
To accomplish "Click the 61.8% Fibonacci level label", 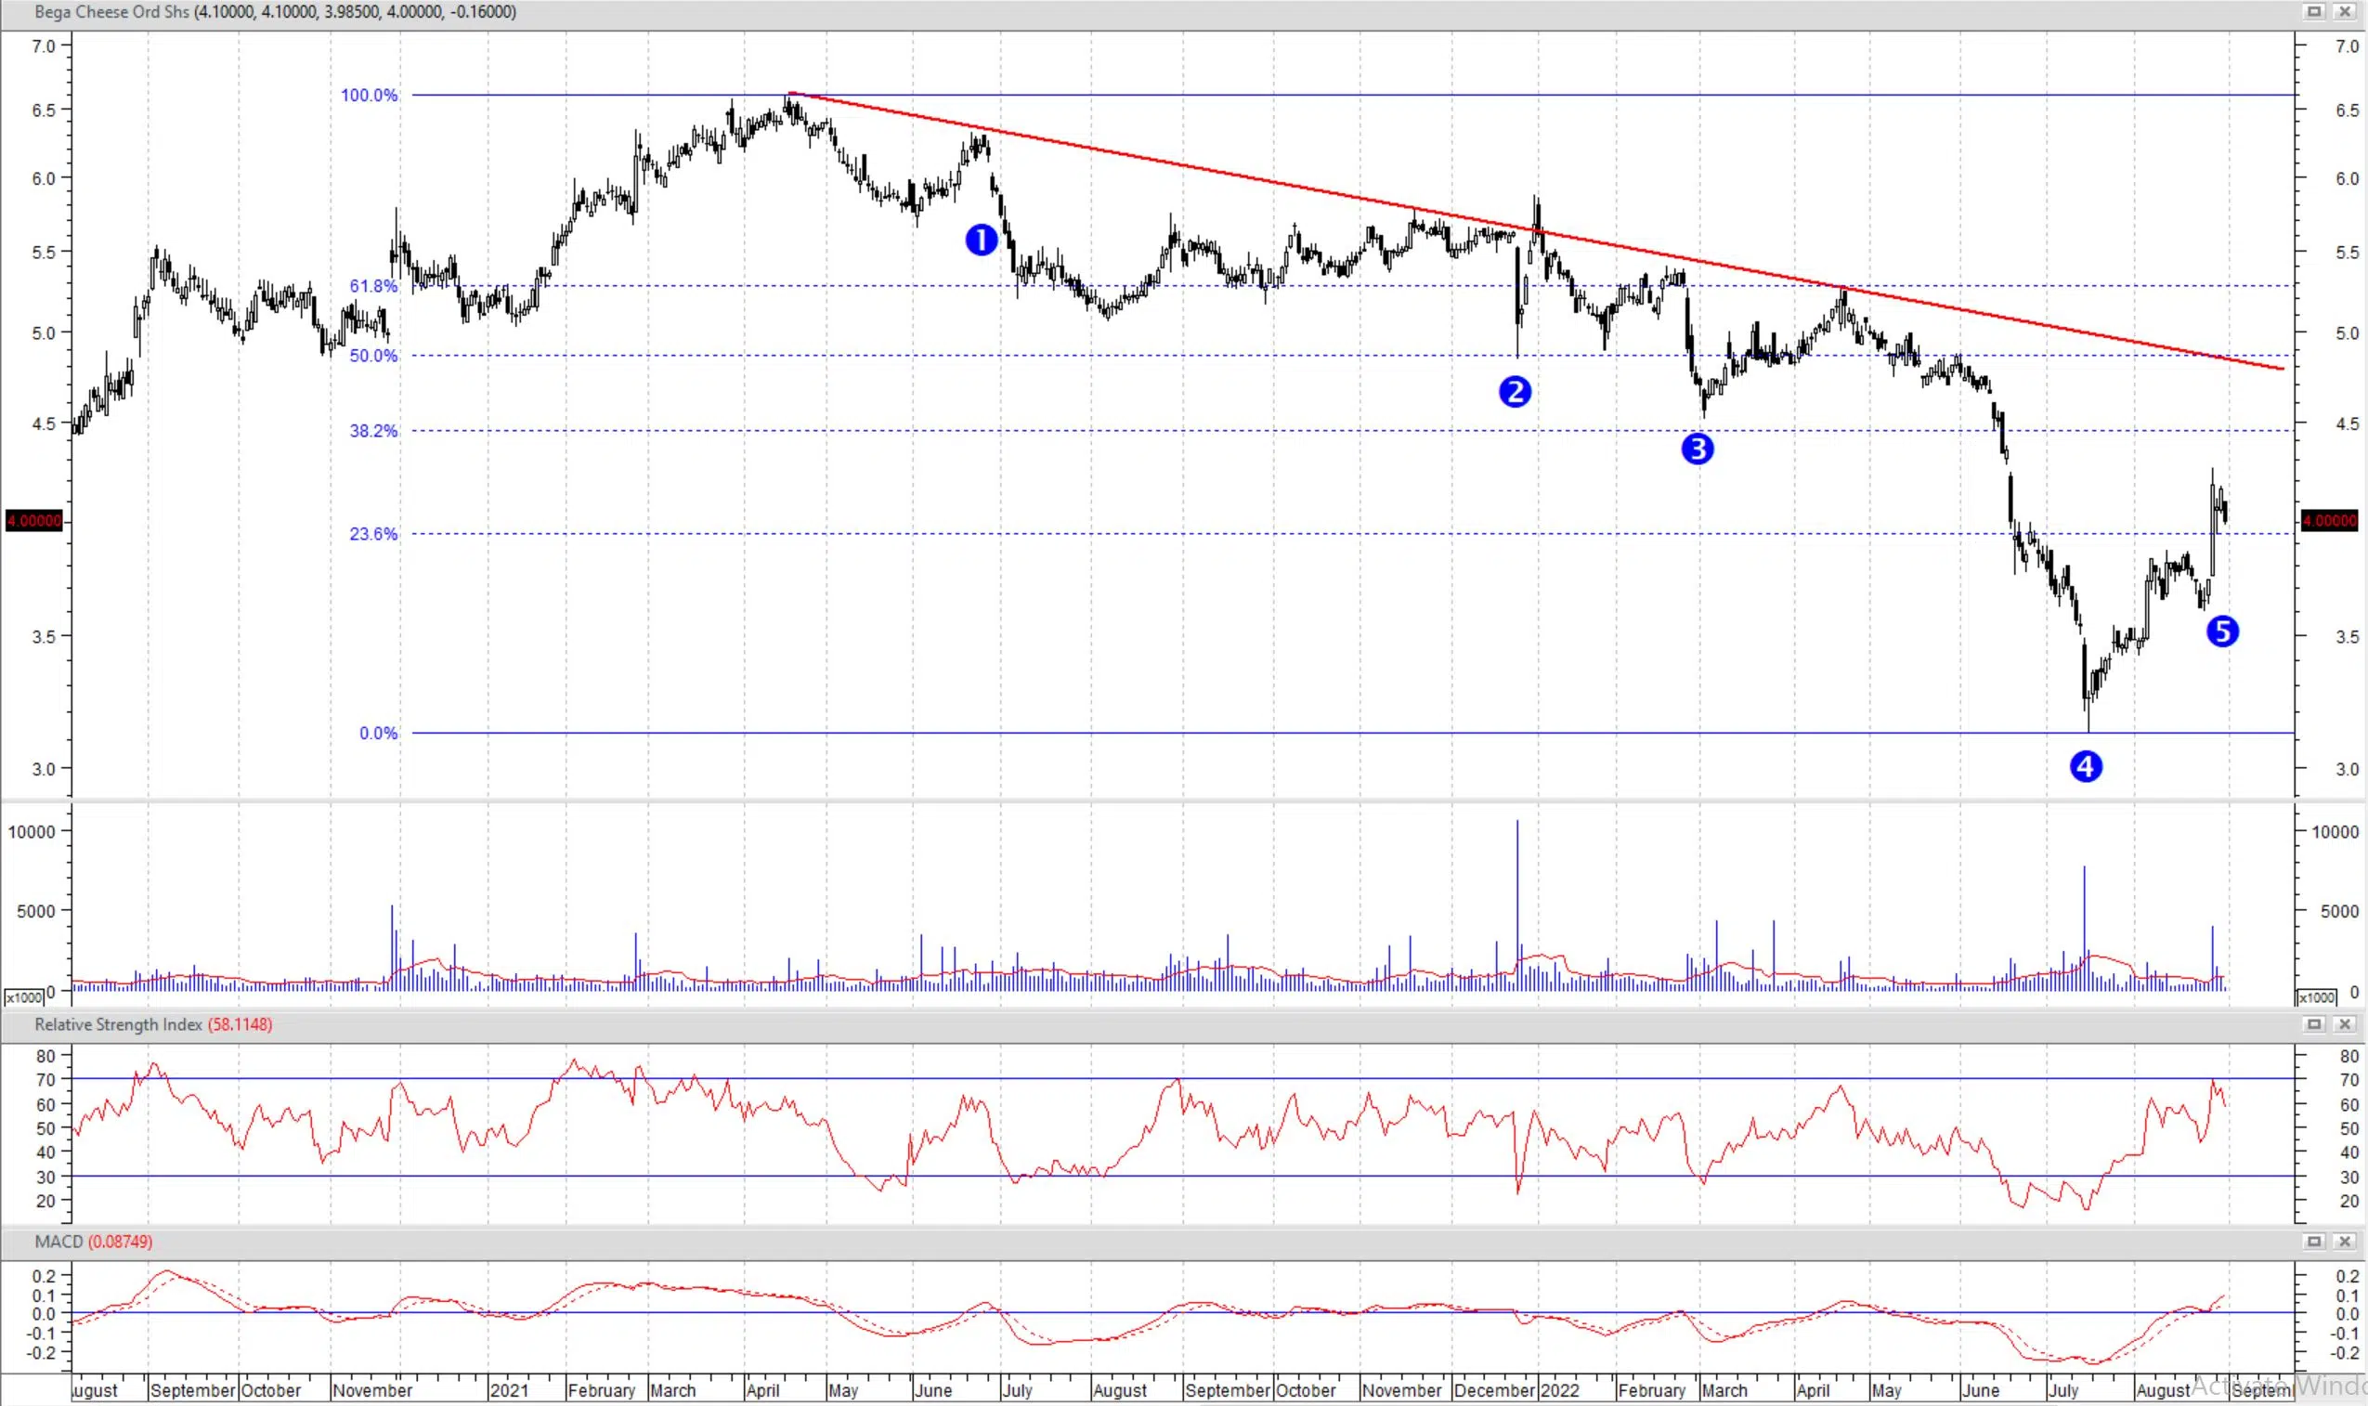I will tap(373, 286).
